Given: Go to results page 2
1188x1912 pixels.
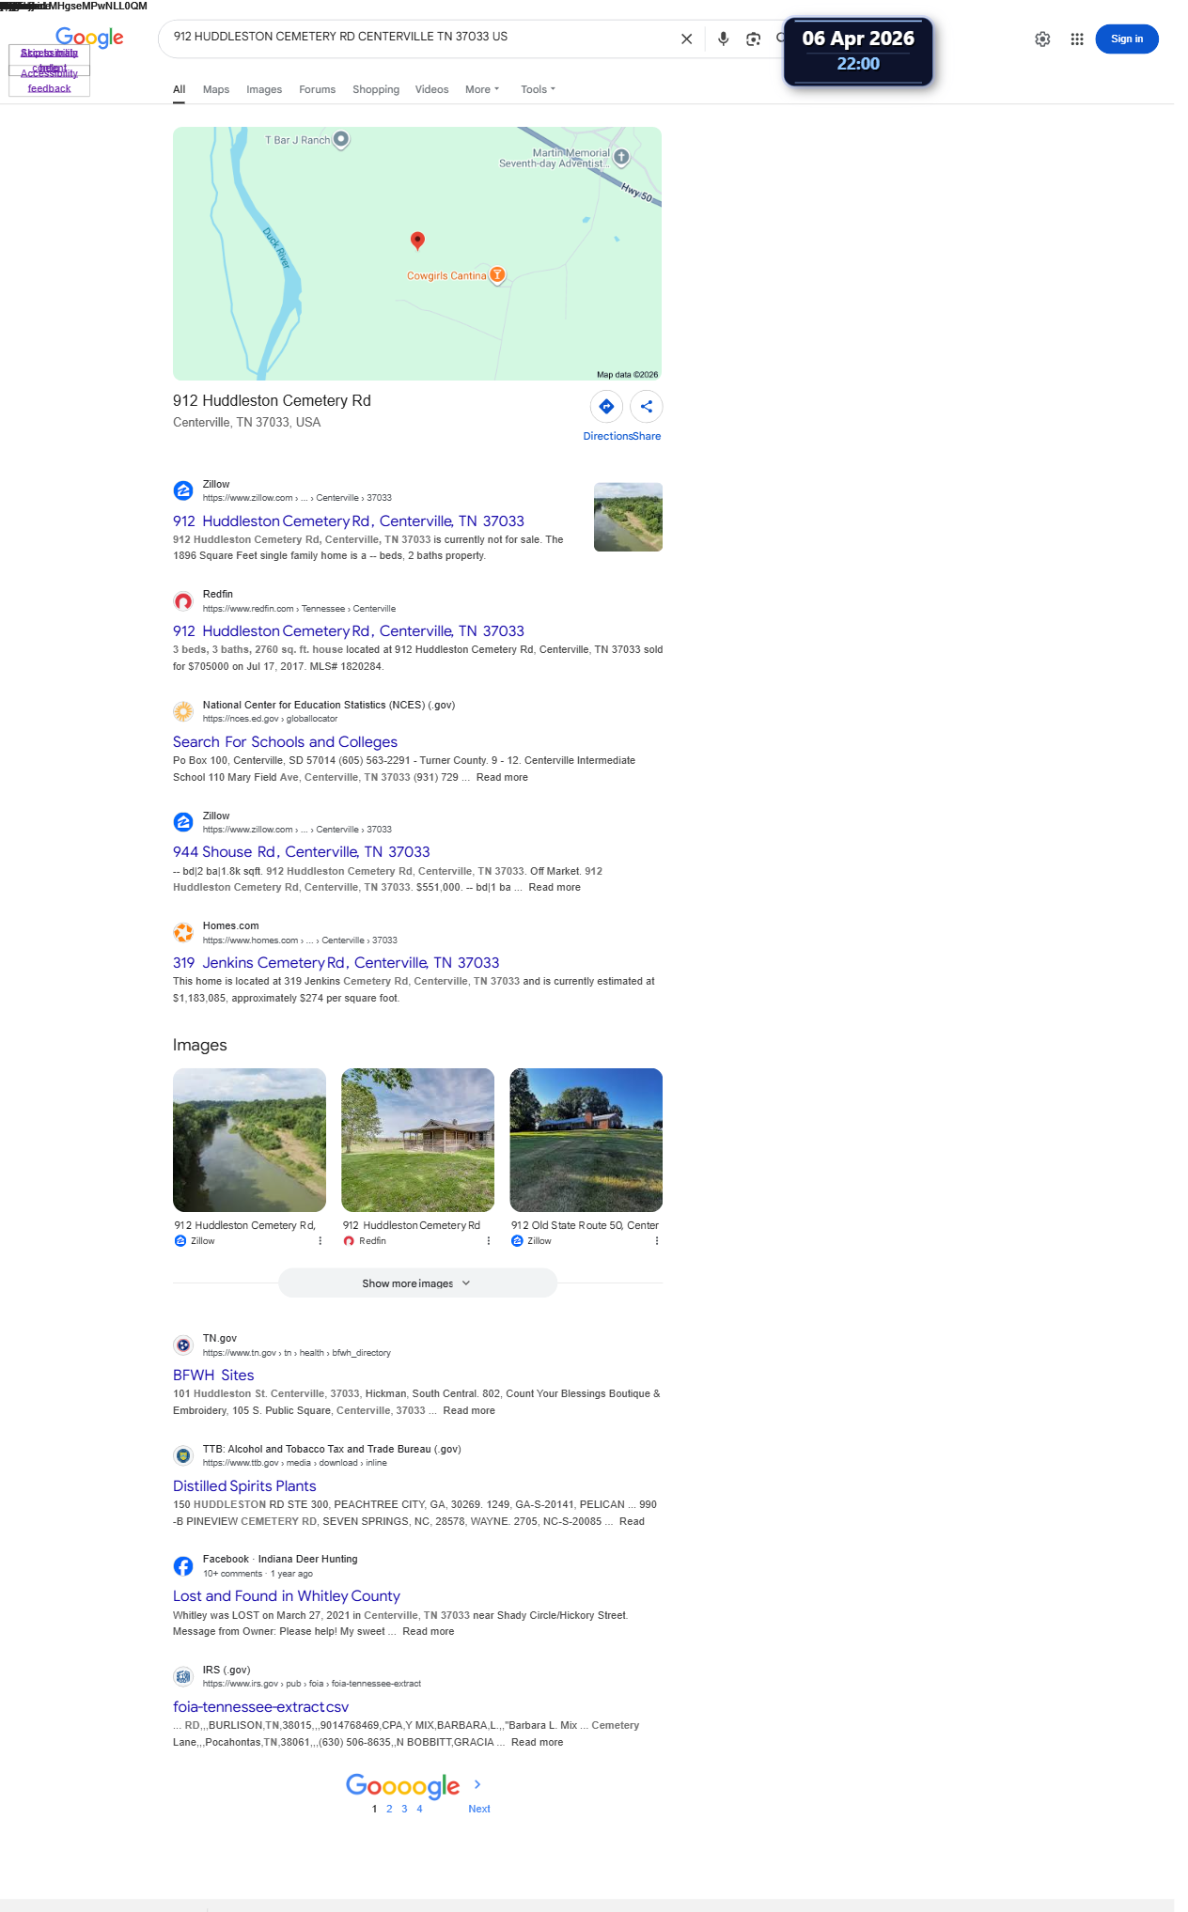Looking at the screenshot, I should point(389,1809).
